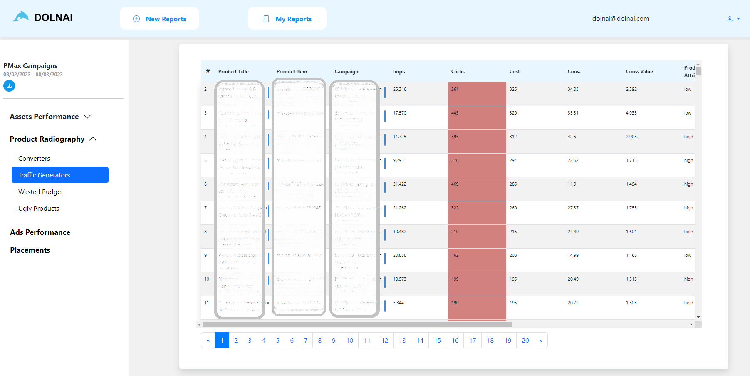Click the next page arrow in pagination

click(541, 340)
